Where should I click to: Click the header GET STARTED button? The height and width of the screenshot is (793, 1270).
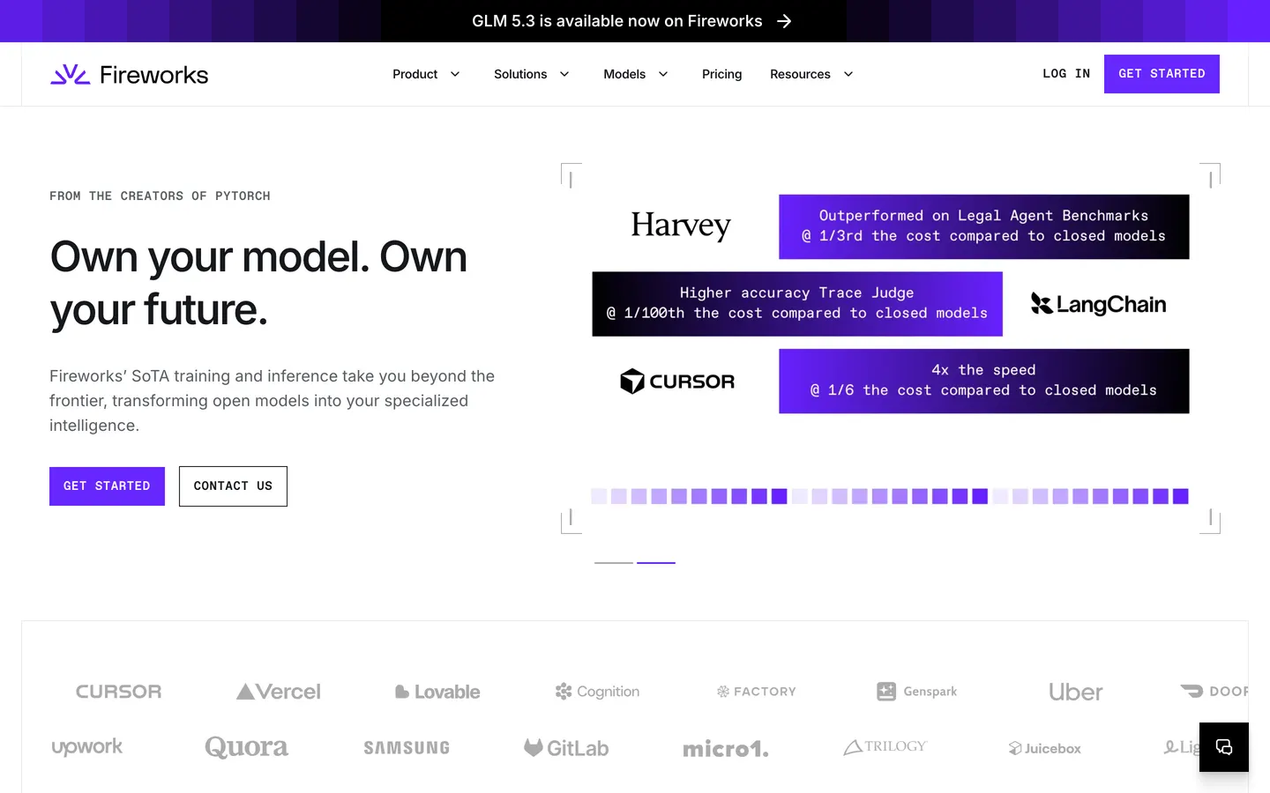point(1162,74)
